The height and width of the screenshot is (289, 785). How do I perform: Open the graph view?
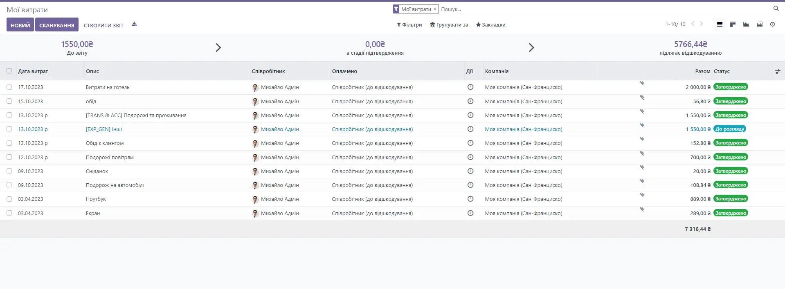(746, 24)
